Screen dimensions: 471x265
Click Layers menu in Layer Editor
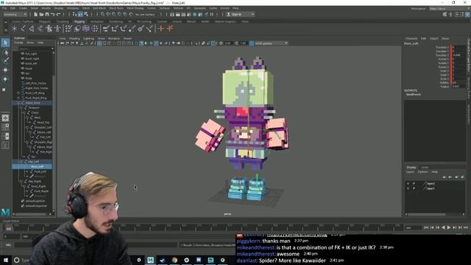[x=411, y=172]
